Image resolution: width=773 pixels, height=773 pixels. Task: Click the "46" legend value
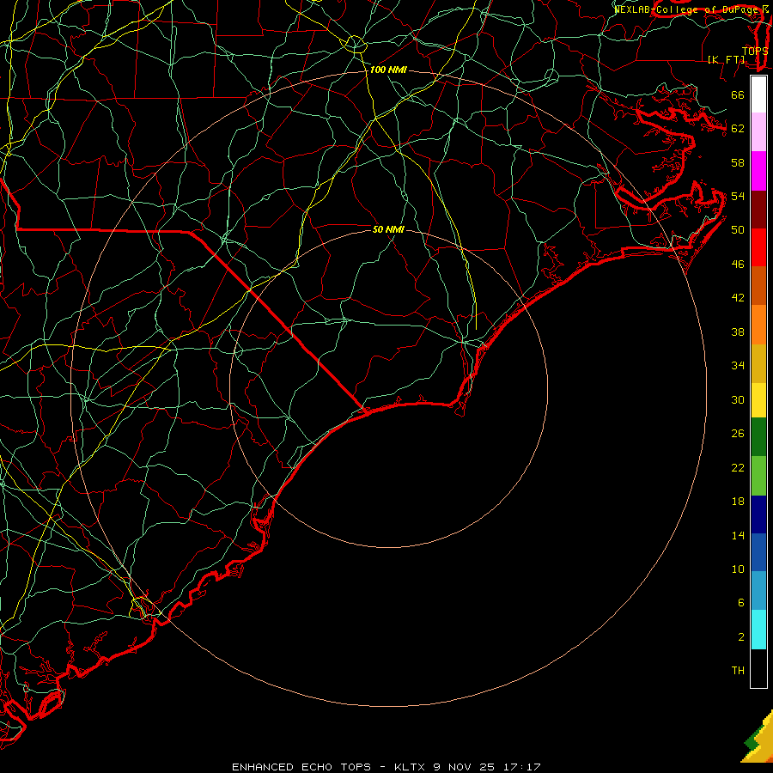(738, 265)
